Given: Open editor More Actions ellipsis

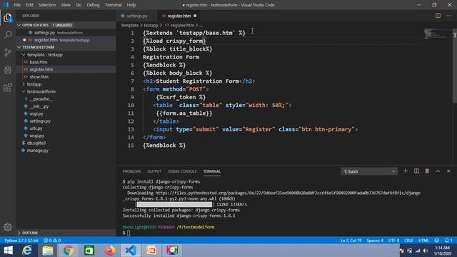Looking at the screenshot, I should coord(448,16).
